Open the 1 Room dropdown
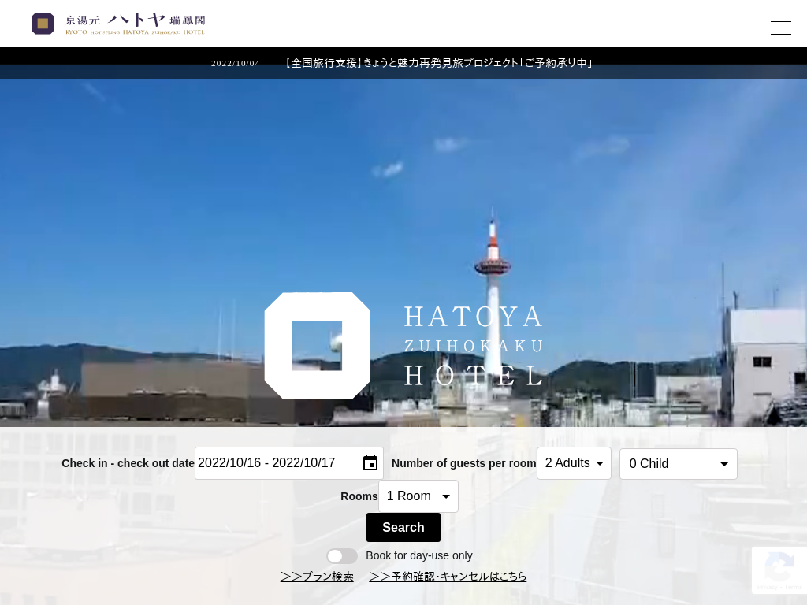807x605 pixels. 418,496
